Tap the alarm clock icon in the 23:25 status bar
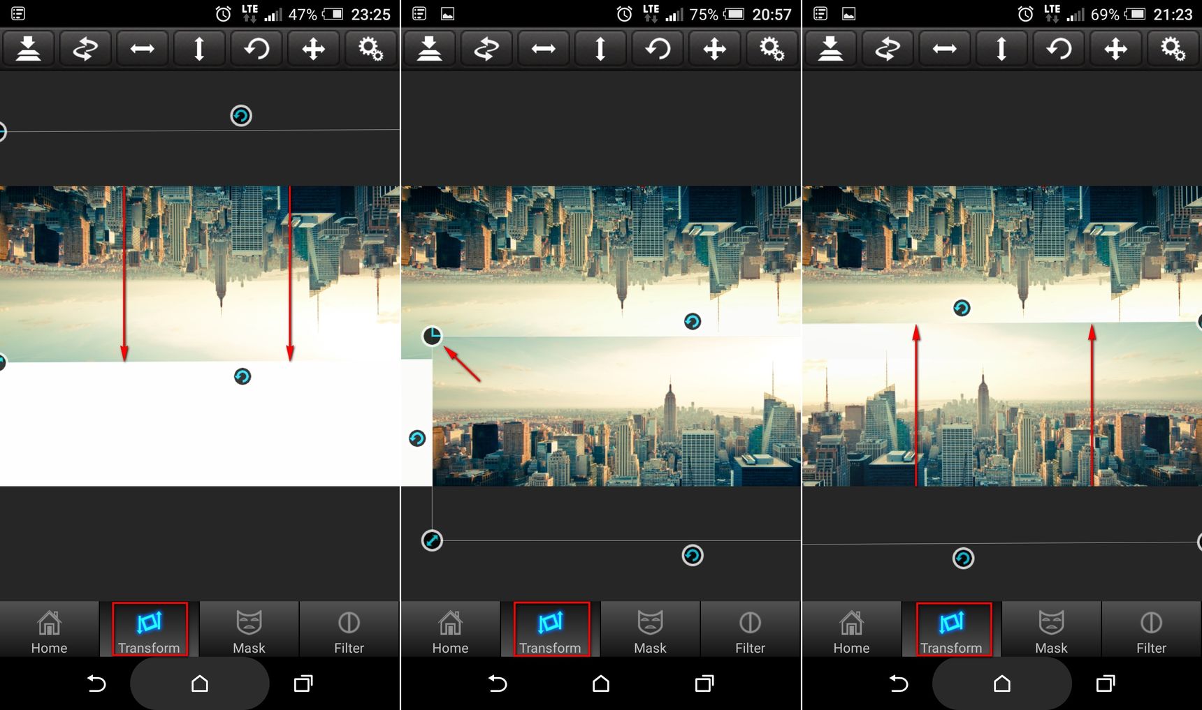The height and width of the screenshot is (710, 1202). 223,14
